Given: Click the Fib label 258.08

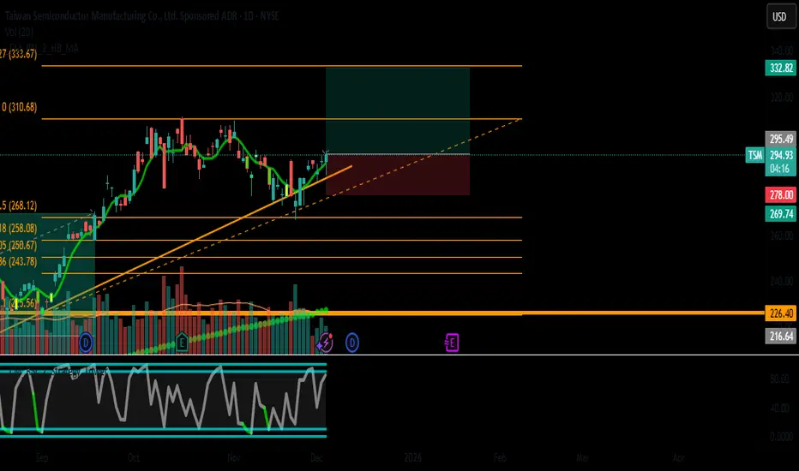Looking at the screenshot, I should (18, 228).
